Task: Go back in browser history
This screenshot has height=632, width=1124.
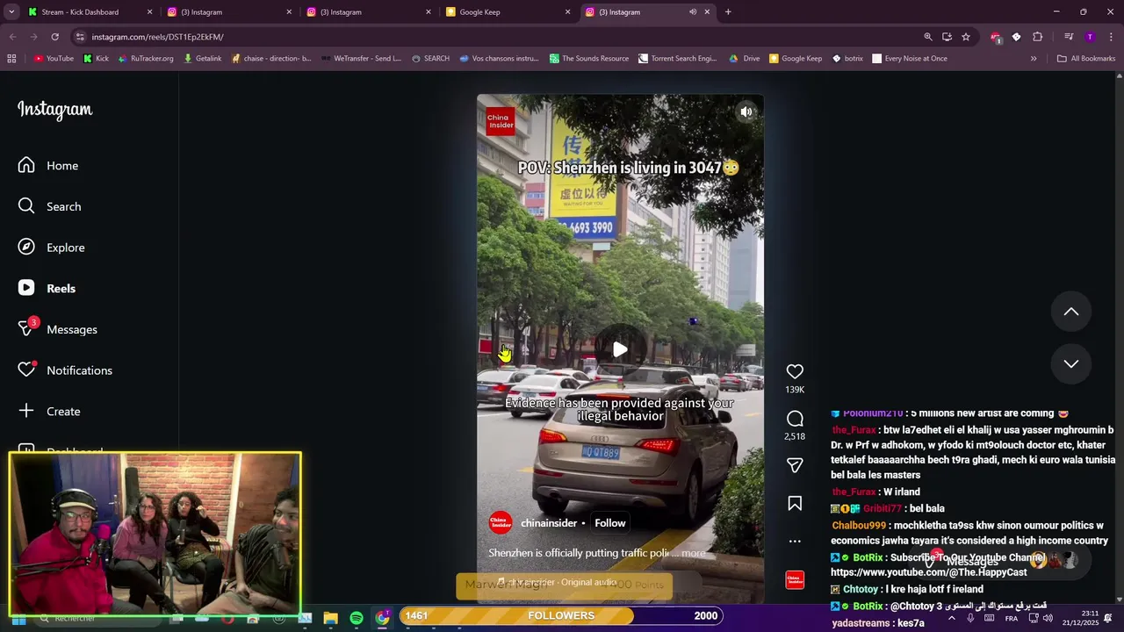Action: tap(12, 37)
